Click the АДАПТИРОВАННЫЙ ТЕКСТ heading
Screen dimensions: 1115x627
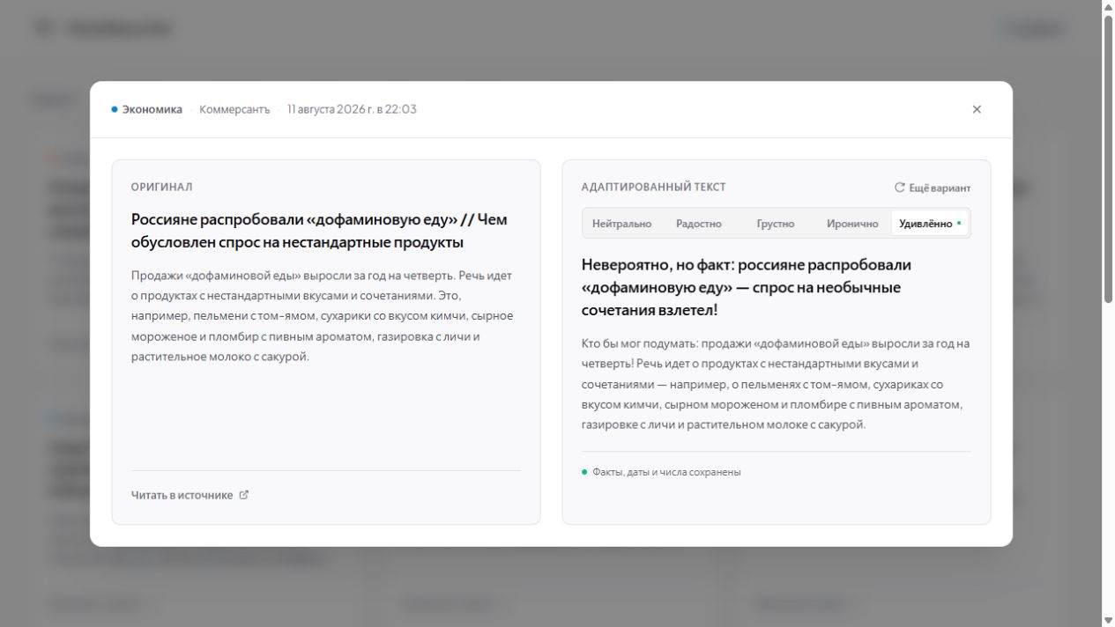click(654, 188)
